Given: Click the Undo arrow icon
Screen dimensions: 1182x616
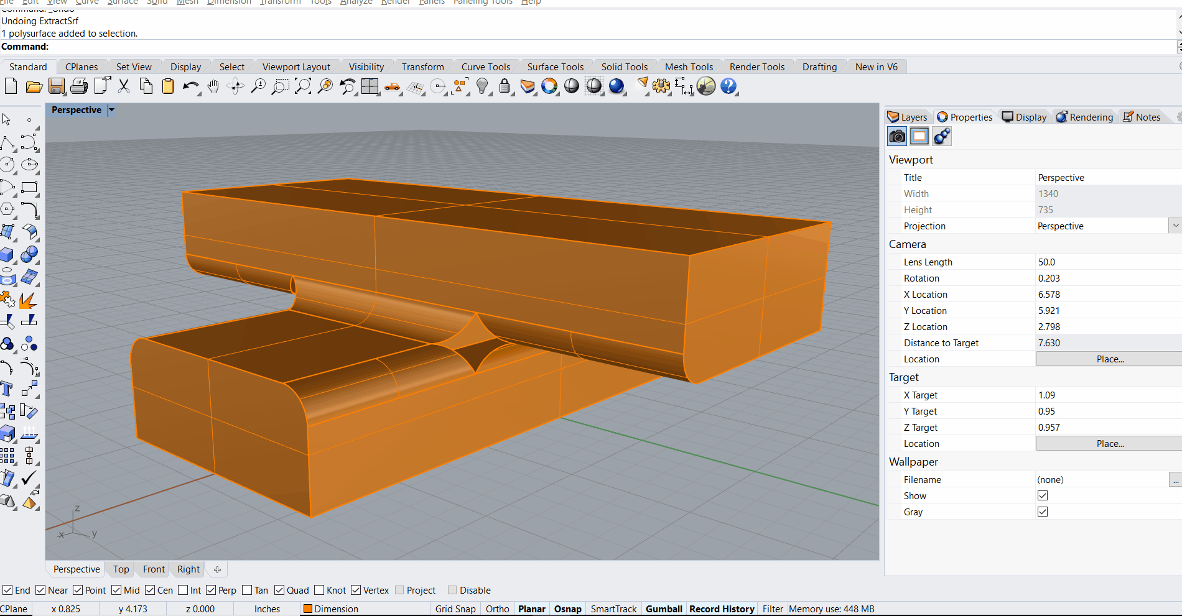Looking at the screenshot, I should coord(190,86).
